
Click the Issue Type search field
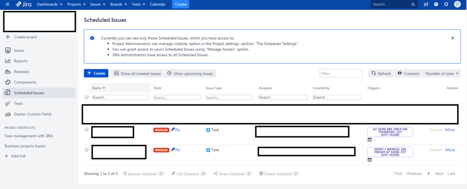[230, 97]
